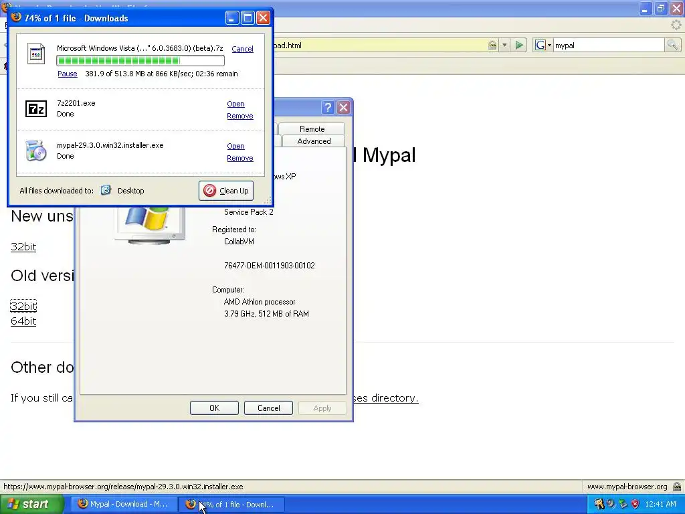
Task: Click the mypal installer disc icon
Action: 36,151
